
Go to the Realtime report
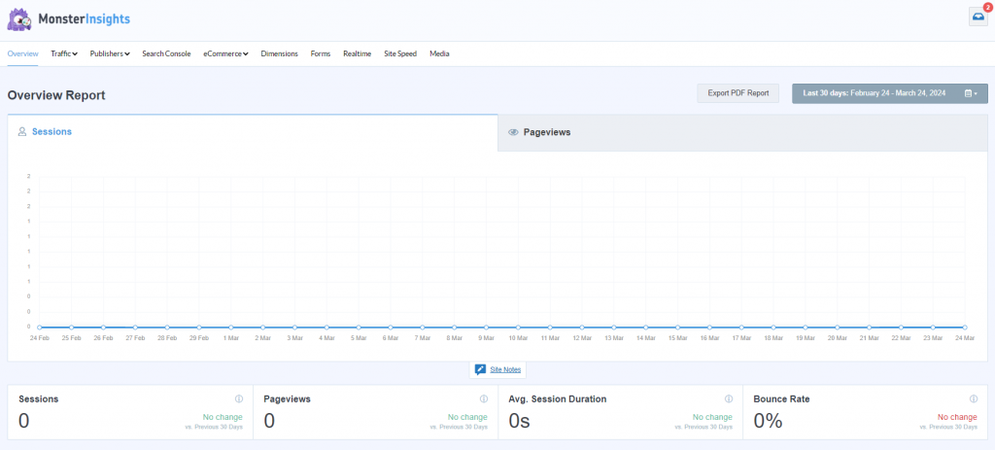click(x=357, y=53)
